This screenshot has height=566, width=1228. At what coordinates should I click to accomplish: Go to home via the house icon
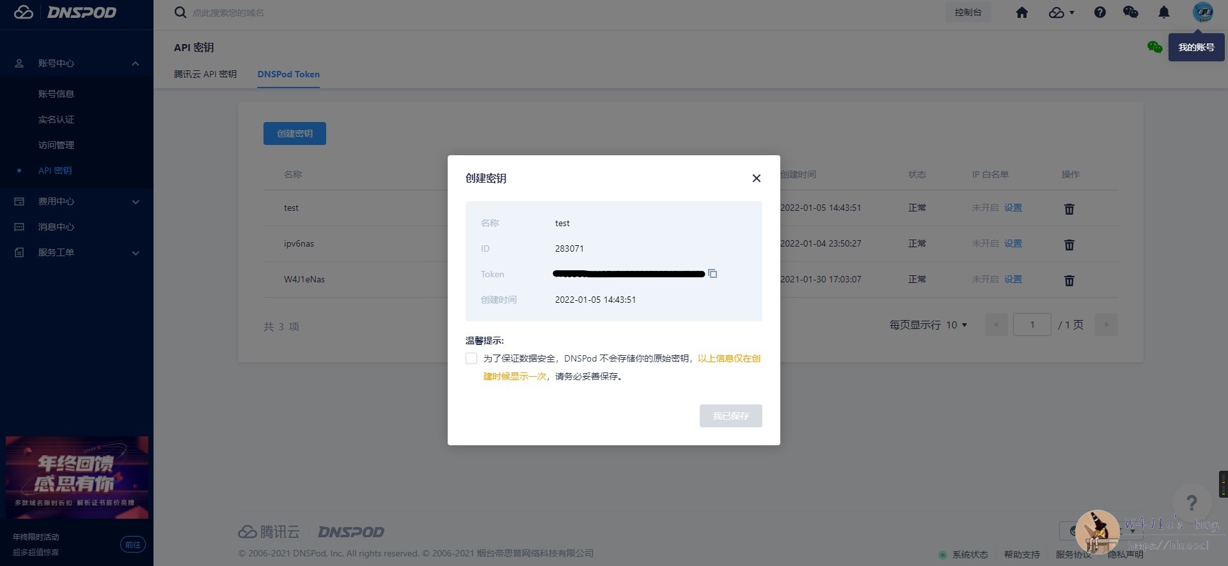(1022, 12)
